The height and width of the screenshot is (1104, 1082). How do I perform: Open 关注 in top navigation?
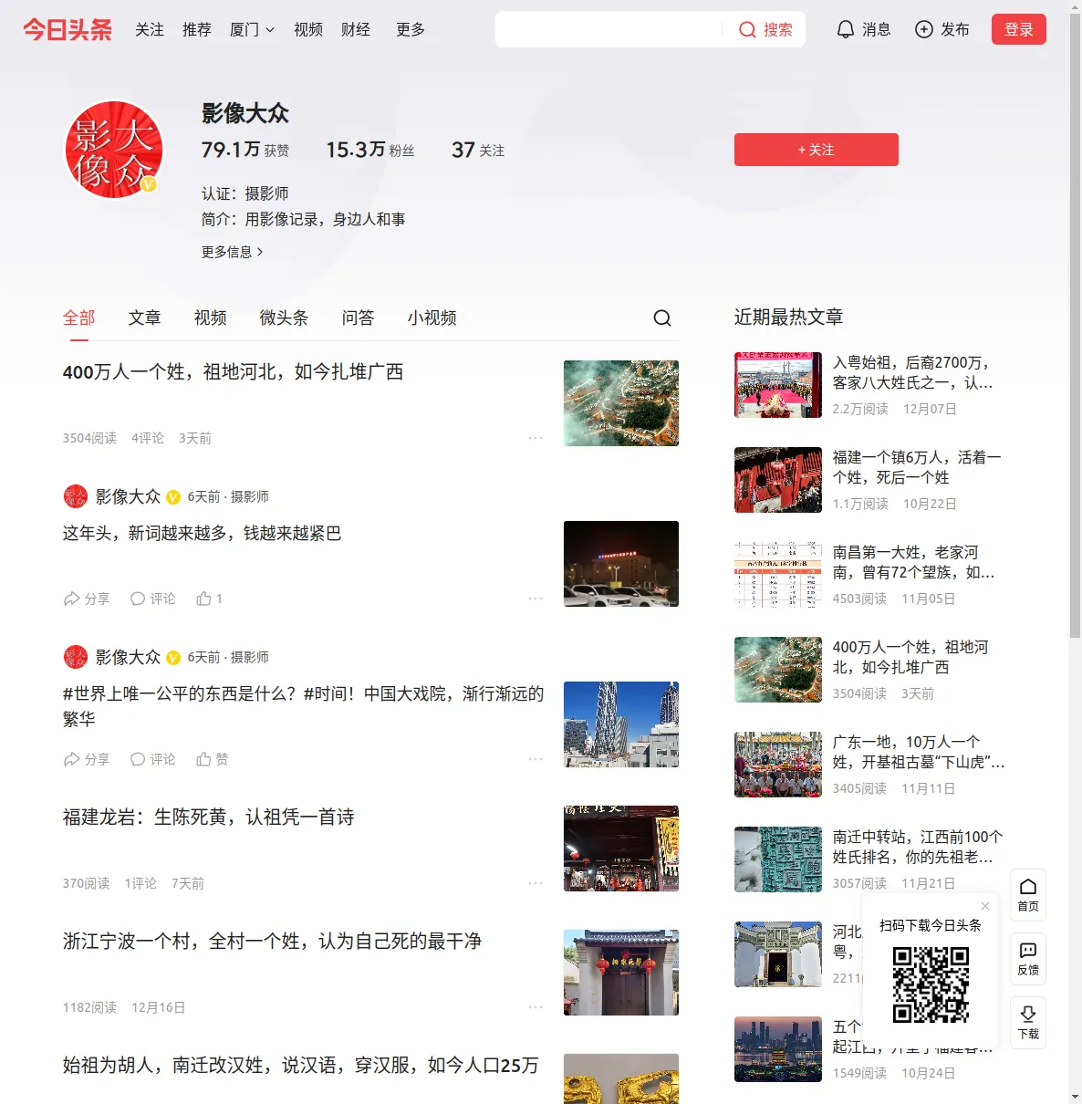point(150,29)
